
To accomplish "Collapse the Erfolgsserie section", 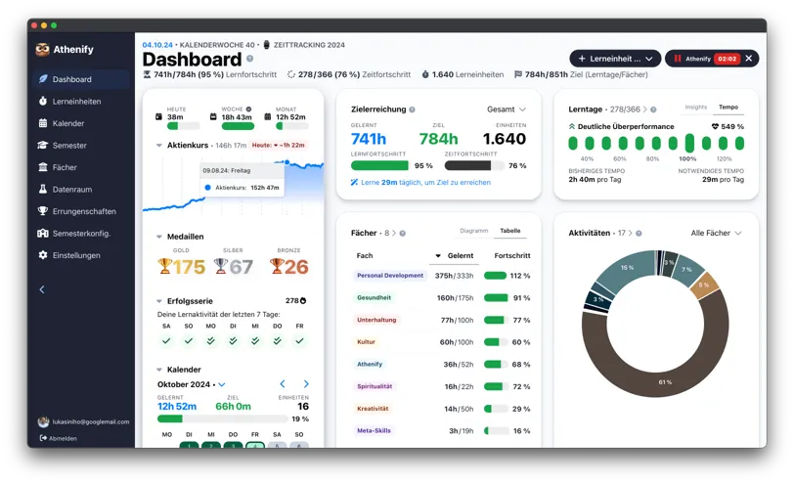I will pos(159,301).
